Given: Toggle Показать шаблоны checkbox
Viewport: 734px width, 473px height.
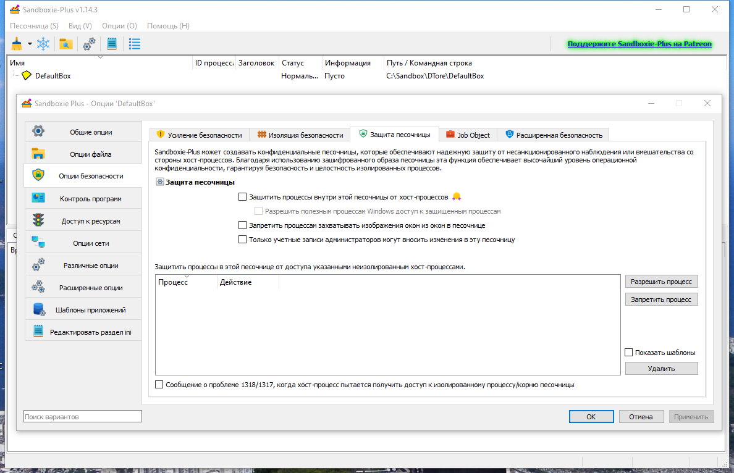Looking at the screenshot, I should (x=629, y=353).
